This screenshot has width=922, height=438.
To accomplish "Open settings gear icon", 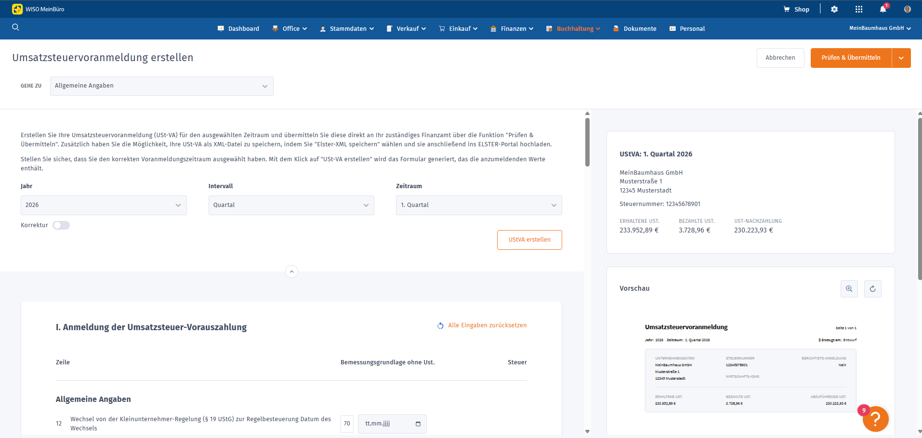I will pos(834,9).
